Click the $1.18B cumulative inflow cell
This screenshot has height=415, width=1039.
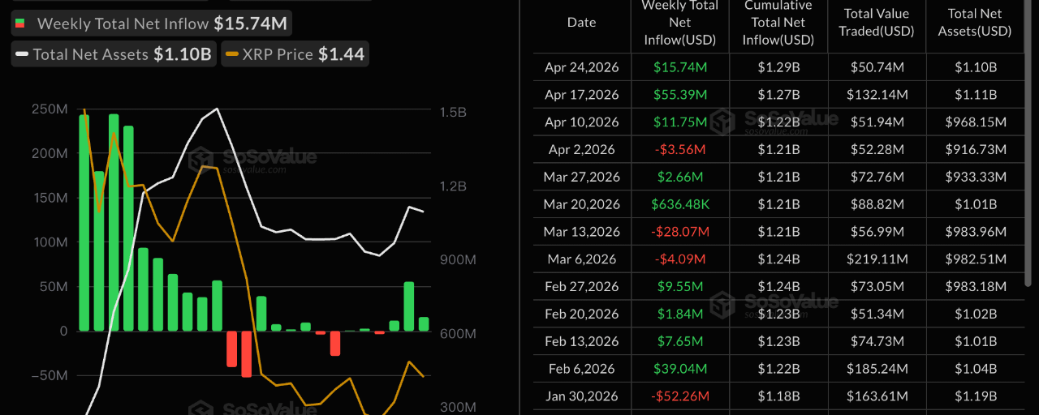click(x=778, y=396)
